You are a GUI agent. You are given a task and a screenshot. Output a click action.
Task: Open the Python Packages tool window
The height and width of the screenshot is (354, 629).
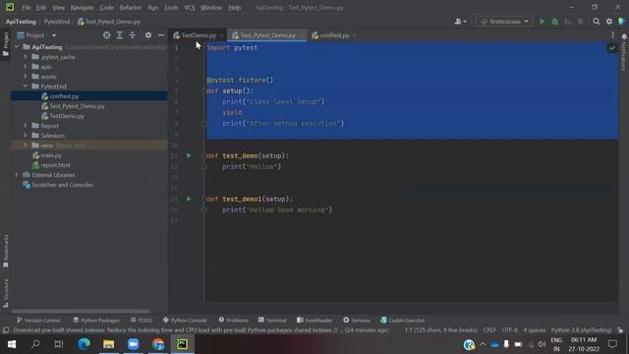point(96,320)
